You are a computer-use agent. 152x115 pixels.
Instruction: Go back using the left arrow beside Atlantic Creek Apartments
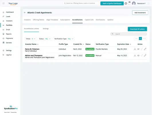click(25, 13)
